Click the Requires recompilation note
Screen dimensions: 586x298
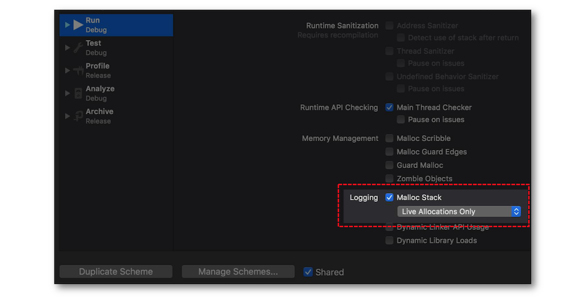coord(338,35)
